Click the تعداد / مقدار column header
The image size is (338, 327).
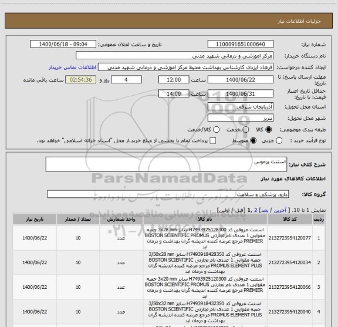(78, 220)
